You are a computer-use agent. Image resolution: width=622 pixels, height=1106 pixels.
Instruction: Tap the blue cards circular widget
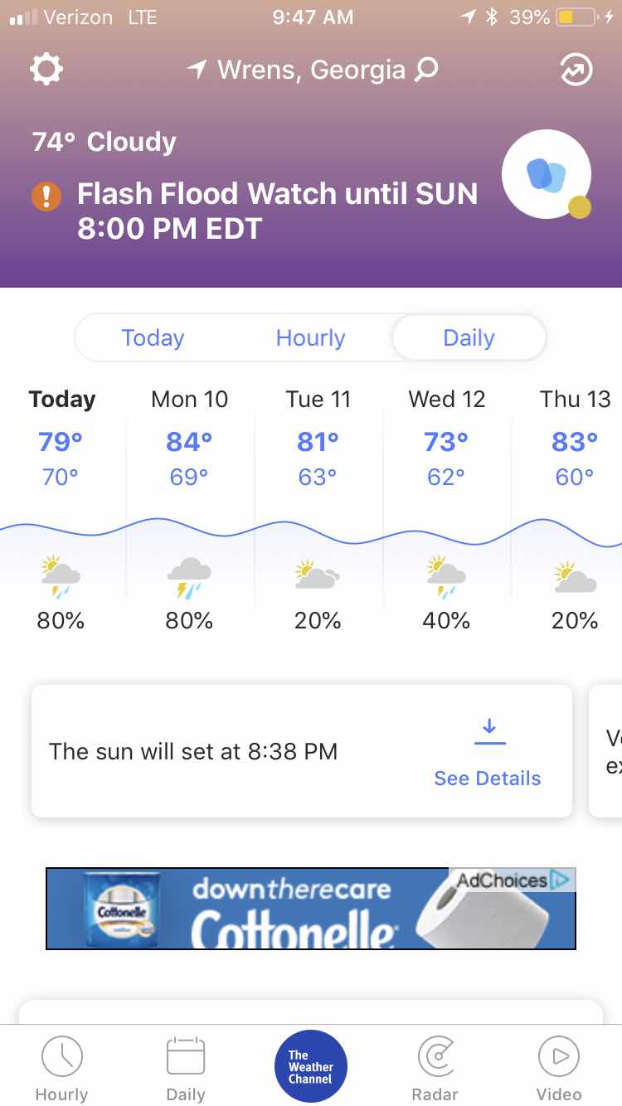(547, 174)
